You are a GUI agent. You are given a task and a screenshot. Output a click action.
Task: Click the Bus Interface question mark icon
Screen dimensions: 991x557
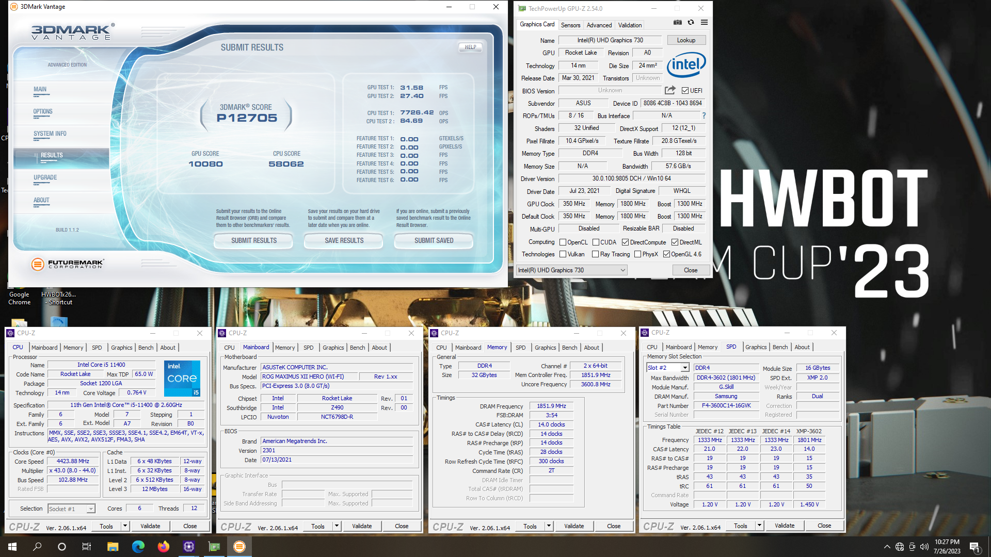point(704,116)
